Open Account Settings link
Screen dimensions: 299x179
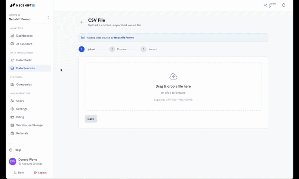point(31,164)
